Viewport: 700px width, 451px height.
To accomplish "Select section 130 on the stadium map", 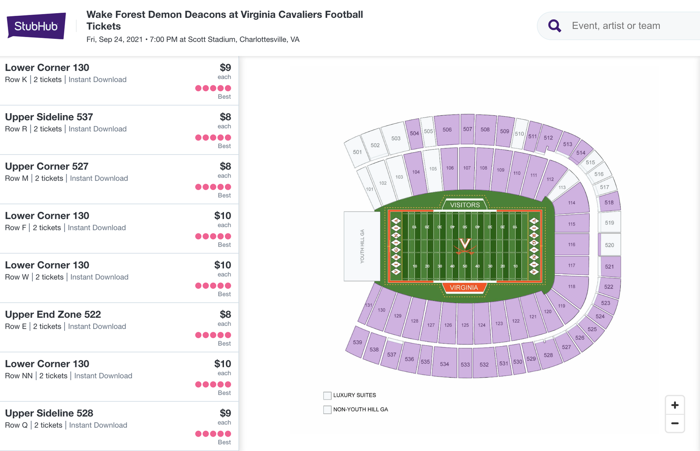I will click(382, 309).
